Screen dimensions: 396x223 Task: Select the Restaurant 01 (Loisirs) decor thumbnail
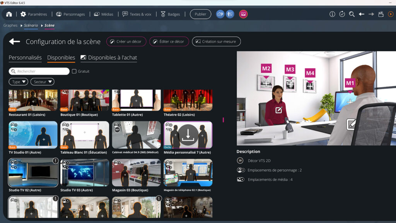coord(33,100)
